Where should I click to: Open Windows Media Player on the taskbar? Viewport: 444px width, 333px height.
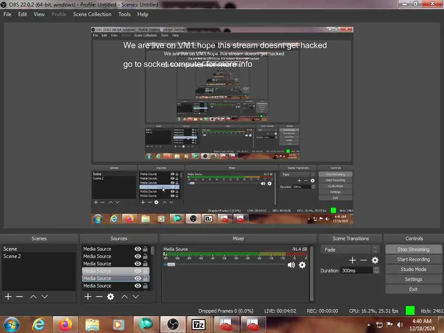tap(119, 324)
